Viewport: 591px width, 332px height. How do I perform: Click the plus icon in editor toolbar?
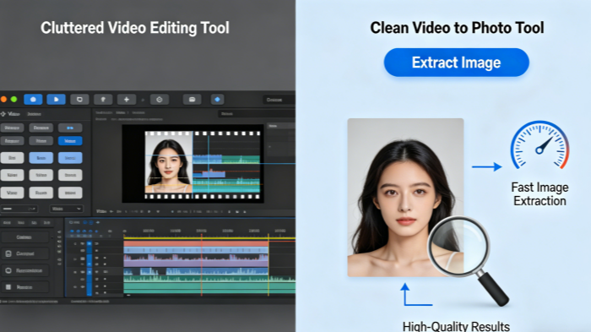127,100
